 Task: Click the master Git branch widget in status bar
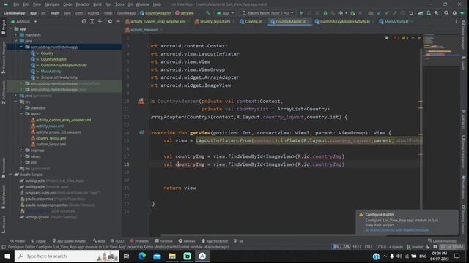coord(416,247)
